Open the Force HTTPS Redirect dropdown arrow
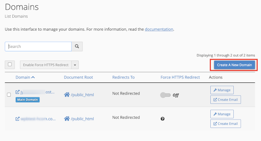261x141 pixels. (75, 65)
